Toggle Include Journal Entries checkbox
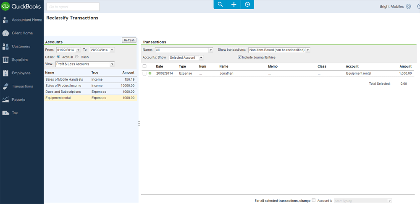 tap(240, 57)
